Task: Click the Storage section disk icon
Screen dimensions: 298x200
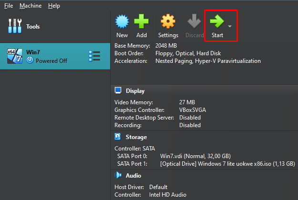Action: coord(118,137)
